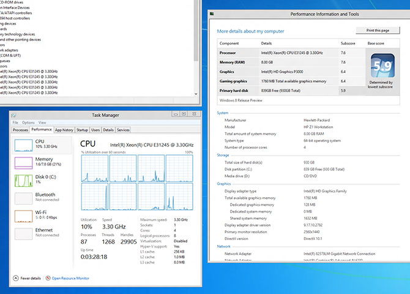
Task: Click the HP Z1 Workstation model value
Action: (318, 127)
